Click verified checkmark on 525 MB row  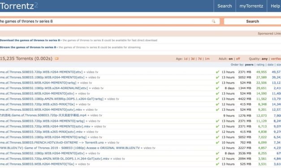217,164
